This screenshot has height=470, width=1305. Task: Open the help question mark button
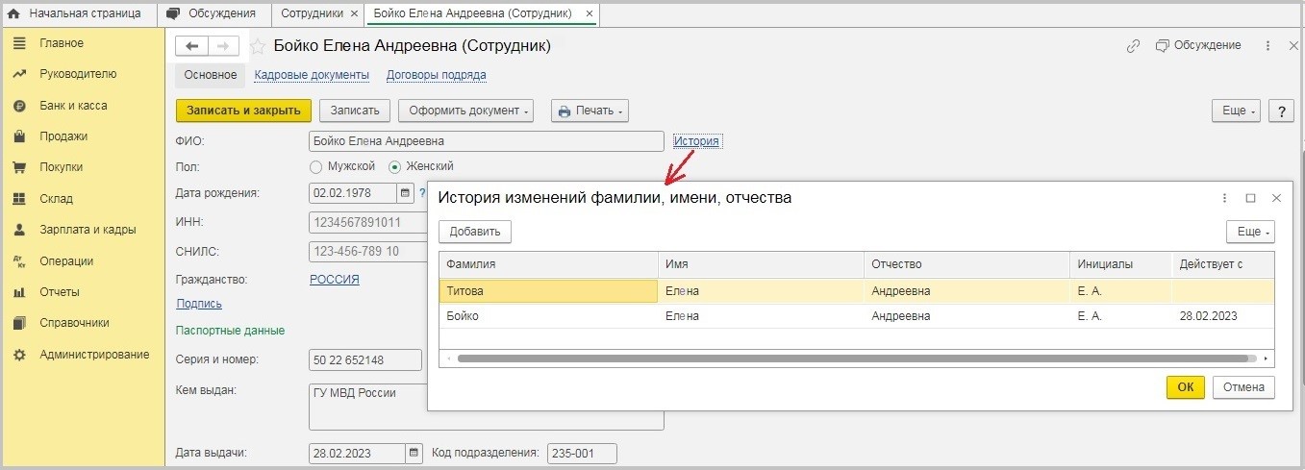1281,111
